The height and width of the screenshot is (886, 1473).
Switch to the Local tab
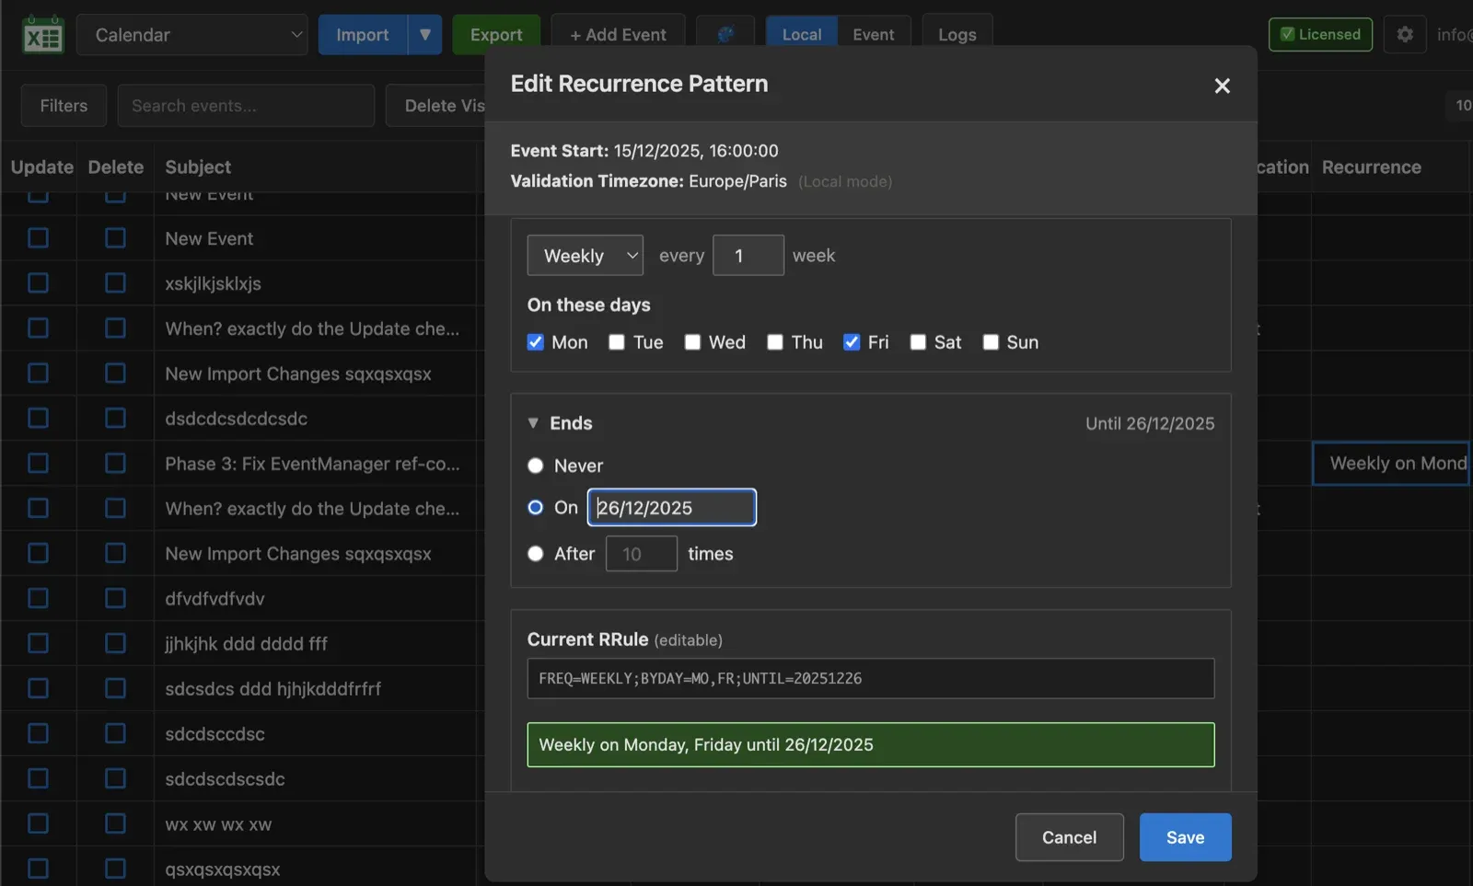pos(802,35)
